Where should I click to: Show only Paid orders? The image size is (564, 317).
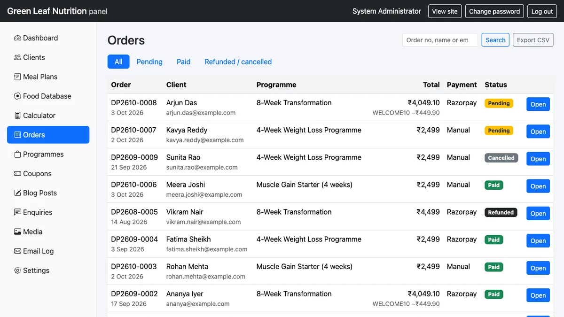pos(183,62)
